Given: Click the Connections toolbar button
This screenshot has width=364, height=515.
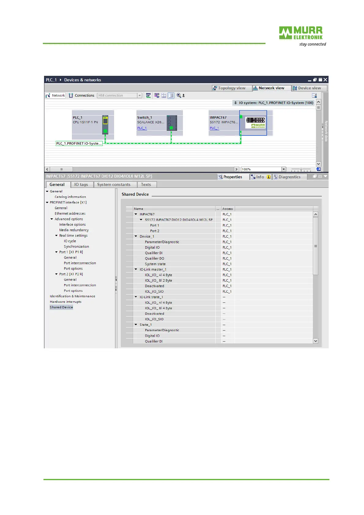Looking at the screenshot, I should coord(81,95).
